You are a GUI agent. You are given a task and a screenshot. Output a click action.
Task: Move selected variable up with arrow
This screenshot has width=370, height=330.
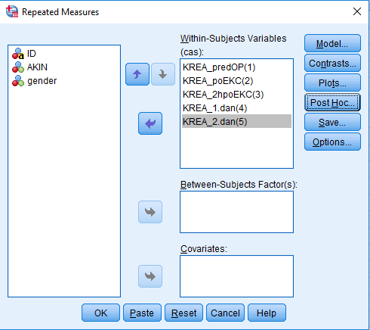(137, 74)
